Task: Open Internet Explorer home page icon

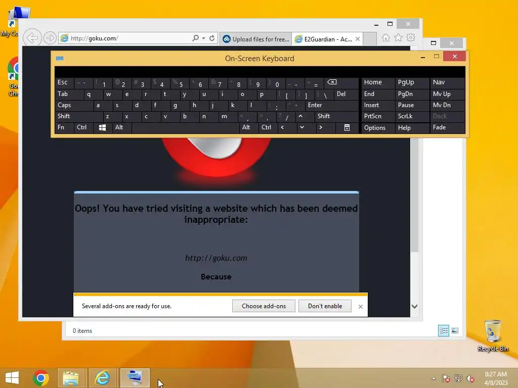Action: [x=385, y=38]
